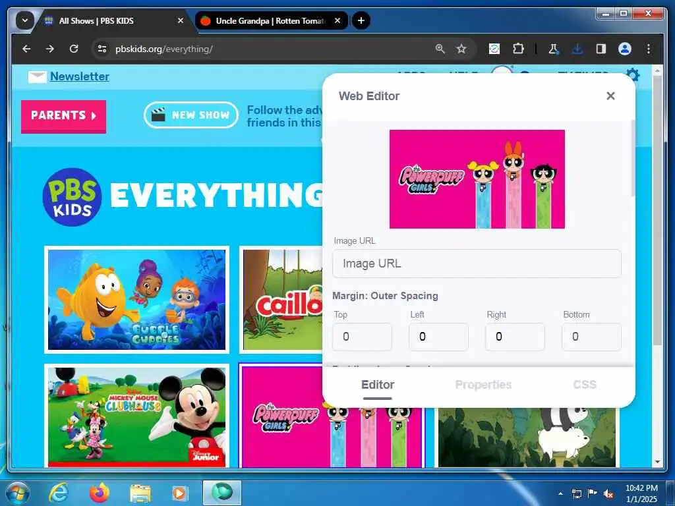The height and width of the screenshot is (506, 675).
Task: Open the Web Editor extension icon in toolbar
Action: (494, 49)
